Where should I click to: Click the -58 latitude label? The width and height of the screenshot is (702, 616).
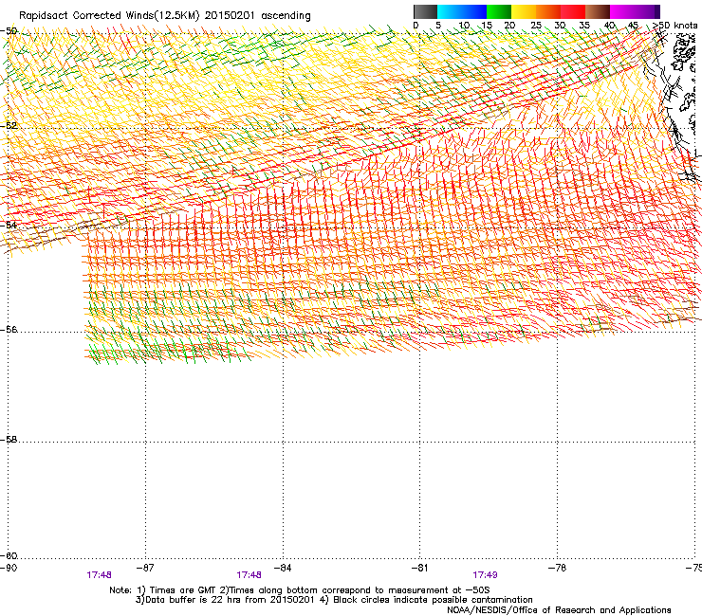pos(9,440)
